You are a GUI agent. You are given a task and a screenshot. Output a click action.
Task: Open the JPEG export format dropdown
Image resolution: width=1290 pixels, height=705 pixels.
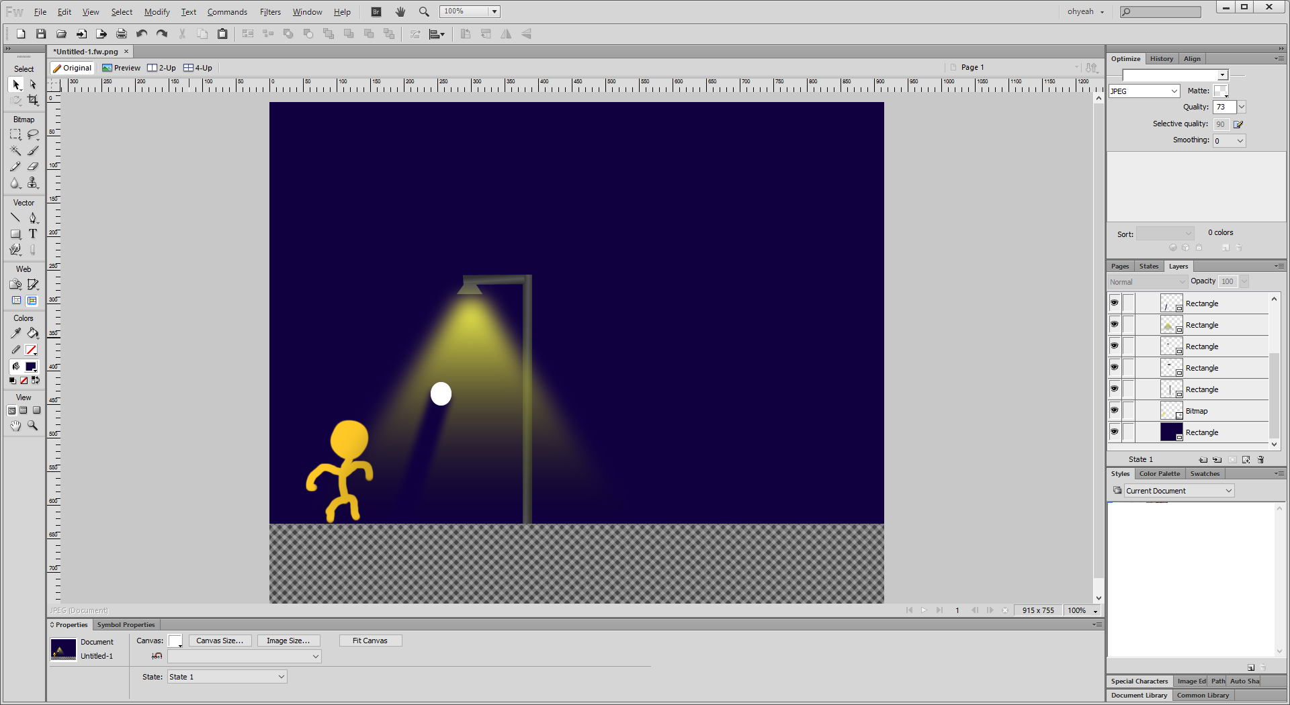1144,91
